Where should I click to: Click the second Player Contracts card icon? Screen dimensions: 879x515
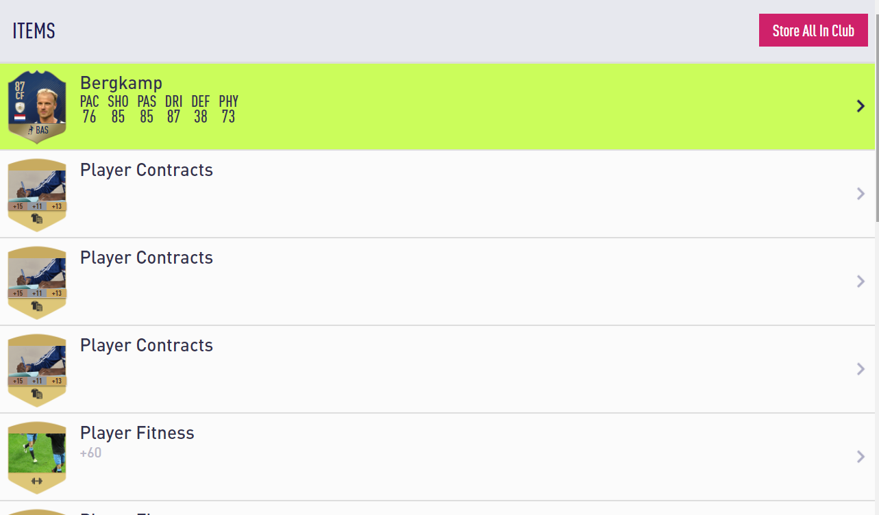[37, 283]
